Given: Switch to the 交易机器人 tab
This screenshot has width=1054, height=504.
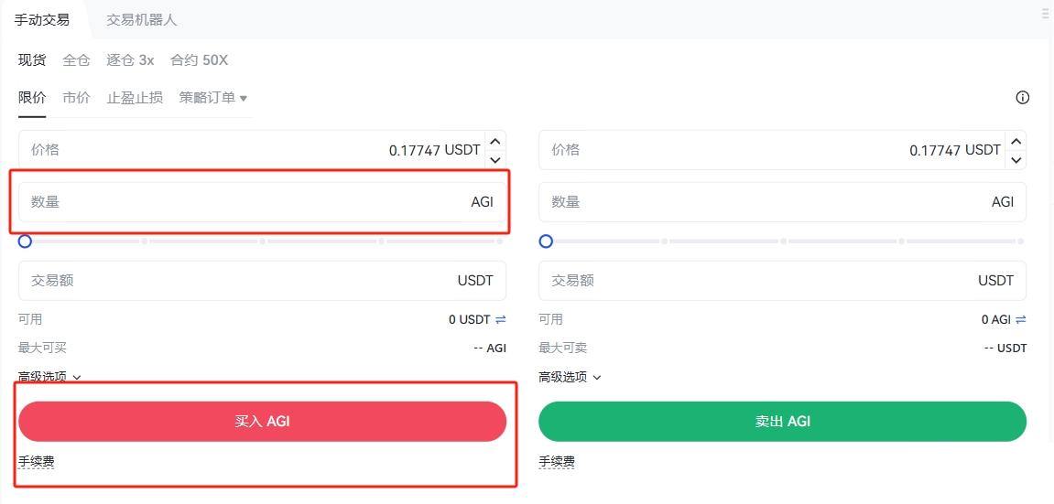Looking at the screenshot, I should pyautogui.click(x=142, y=19).
